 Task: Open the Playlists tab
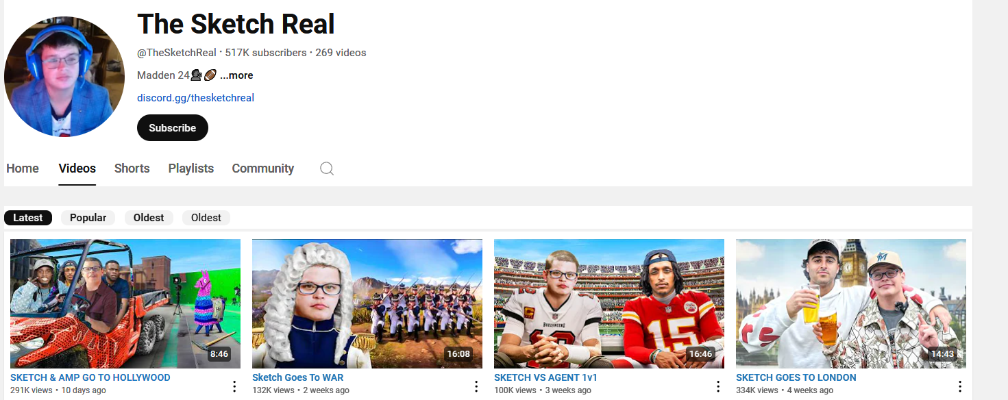[191, 168]
